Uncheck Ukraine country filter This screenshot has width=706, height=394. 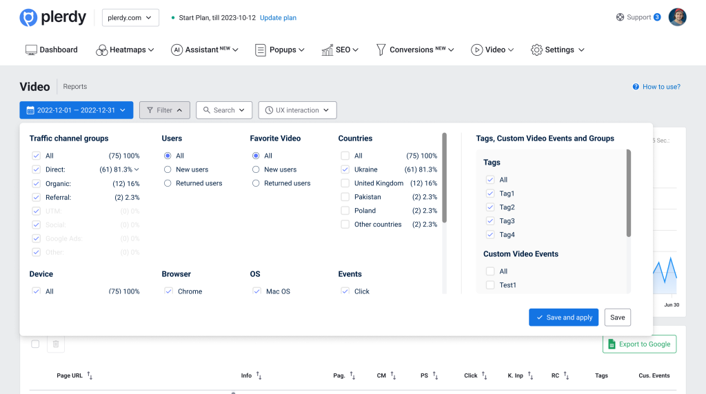(345, 169)
